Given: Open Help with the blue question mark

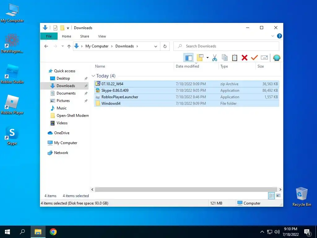Looking at the screenshot, I should click(x=280, y=36).
